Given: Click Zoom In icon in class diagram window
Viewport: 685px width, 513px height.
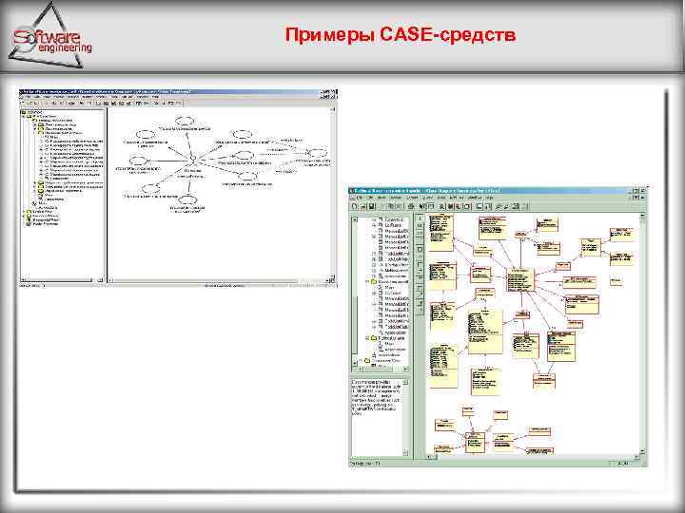Looking at the screenshot, I should pos(498,206).
